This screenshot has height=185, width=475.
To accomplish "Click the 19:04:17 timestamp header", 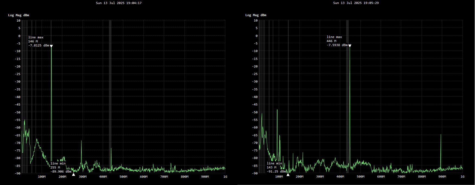I will pos(119,3).
